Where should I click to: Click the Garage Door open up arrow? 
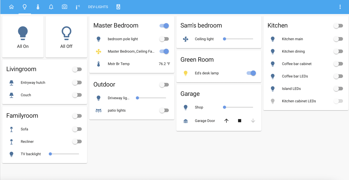click(226, 121)
